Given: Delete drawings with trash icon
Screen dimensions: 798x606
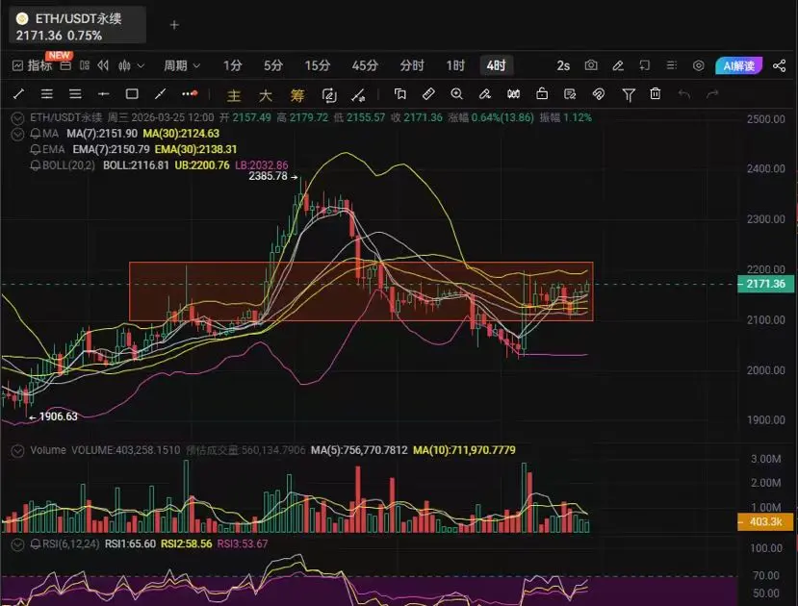Looking at the screenshot, I should (x=656, y=94).
